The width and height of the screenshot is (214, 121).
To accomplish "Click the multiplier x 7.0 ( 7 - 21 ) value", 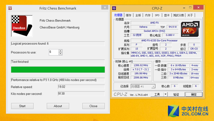I will tap(141, 69).
